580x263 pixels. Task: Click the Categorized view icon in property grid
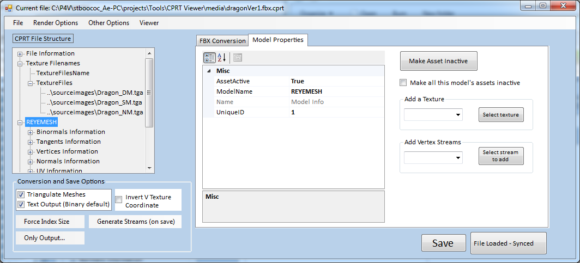click(209, 58)
